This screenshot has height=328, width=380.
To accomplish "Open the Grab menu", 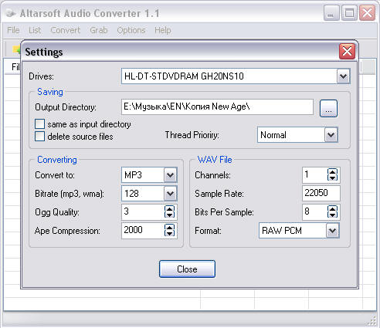I will pyautogui.click(x=99, y=30).
